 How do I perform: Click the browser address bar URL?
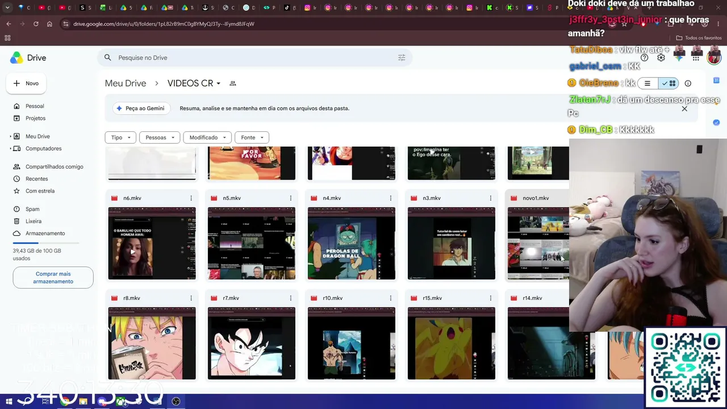click(x=164, y=24)
